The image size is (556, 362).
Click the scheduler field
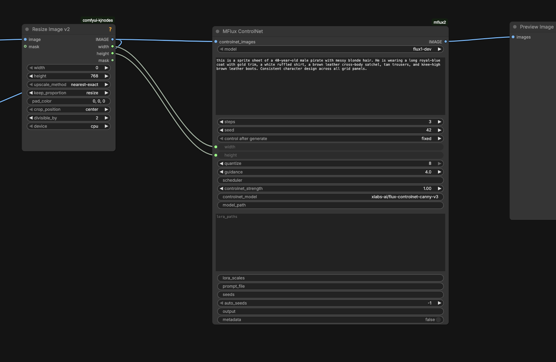pyautogui.click(x=330, y=180)
